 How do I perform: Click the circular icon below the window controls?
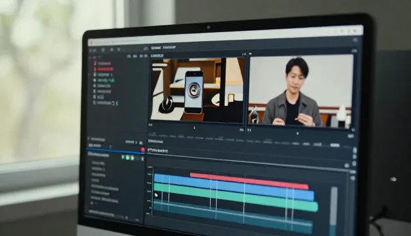355,40
